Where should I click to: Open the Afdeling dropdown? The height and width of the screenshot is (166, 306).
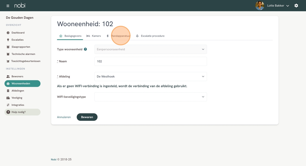tap(151, 77)
